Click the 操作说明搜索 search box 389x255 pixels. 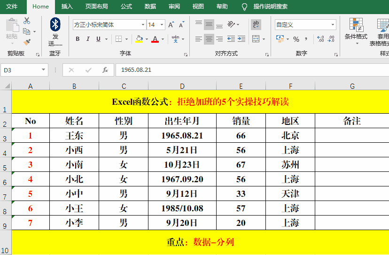click(x=271, y=7)
